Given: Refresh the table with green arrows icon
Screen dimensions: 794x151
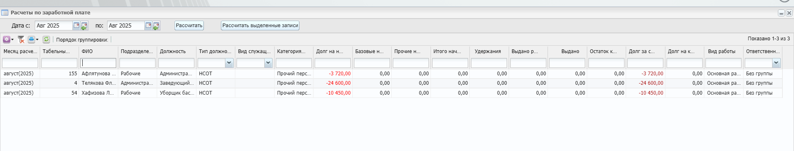Looking at the screenshot, I should click(x=46, y=39).
